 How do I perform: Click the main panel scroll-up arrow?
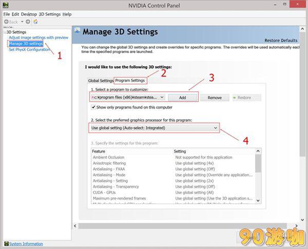tap(302, 29)
